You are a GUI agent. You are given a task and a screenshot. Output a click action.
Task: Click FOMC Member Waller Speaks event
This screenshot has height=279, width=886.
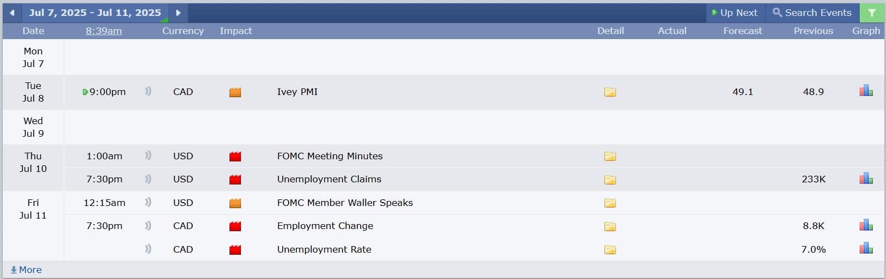345,203
